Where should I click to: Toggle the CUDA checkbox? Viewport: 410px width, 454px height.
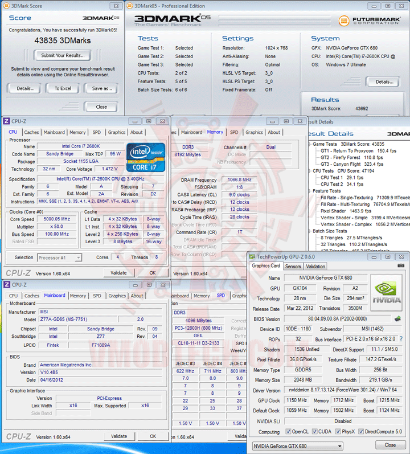(x=314, y=431)
